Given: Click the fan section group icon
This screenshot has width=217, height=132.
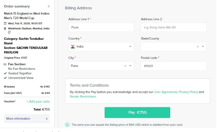Looking at the screenshot, I should click(5, 64).
